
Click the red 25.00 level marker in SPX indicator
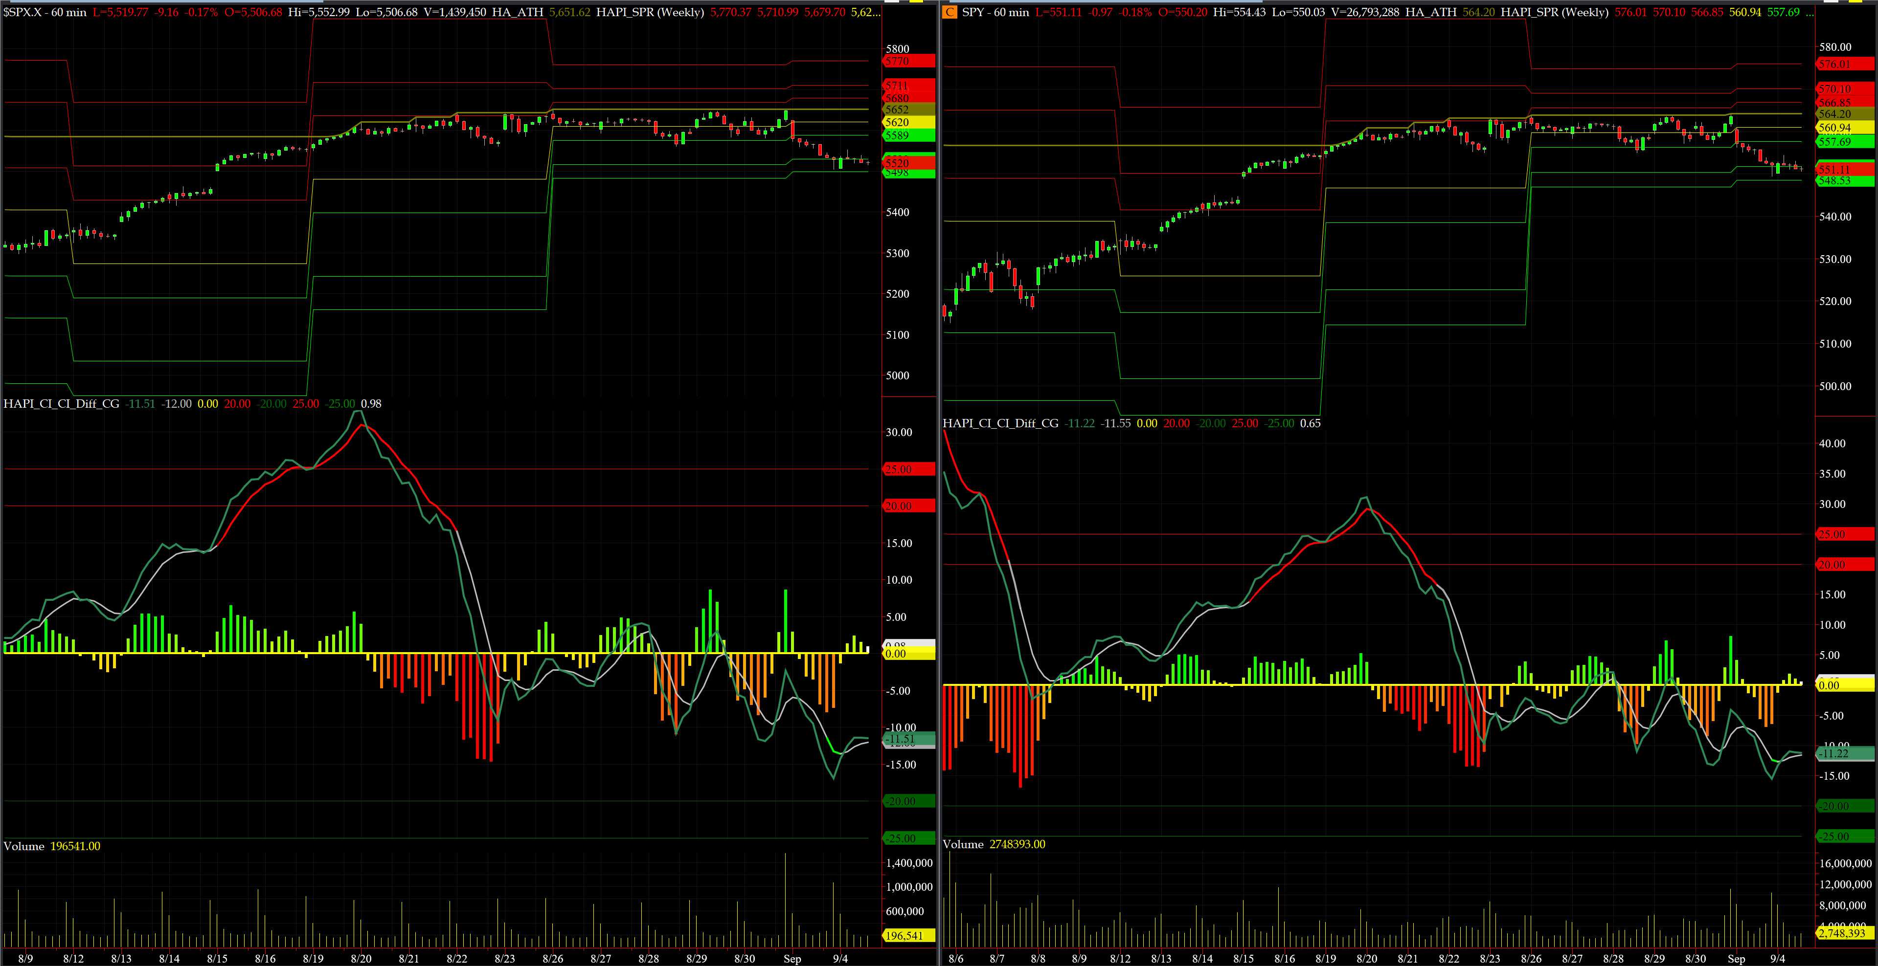pos(908,469)
